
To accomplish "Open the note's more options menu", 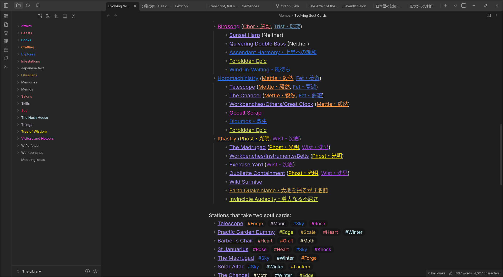I will pyautogui.click(x=496, y=16).
